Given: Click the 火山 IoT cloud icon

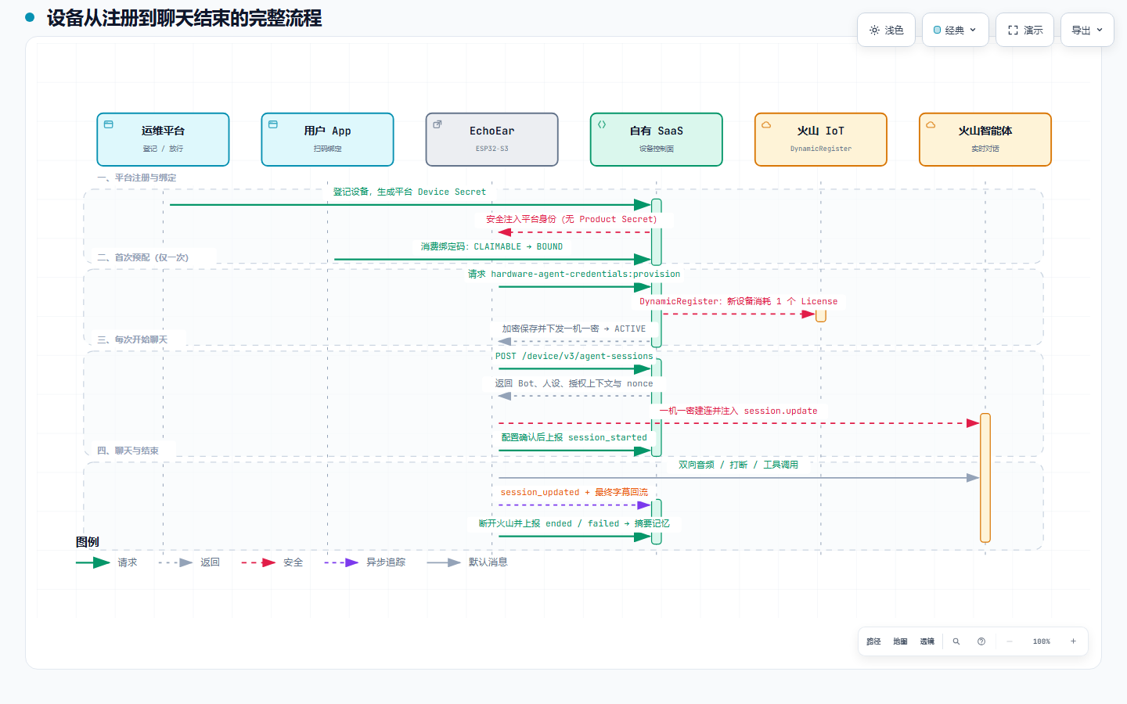Looking at the screenshot, I should point(766,124).
